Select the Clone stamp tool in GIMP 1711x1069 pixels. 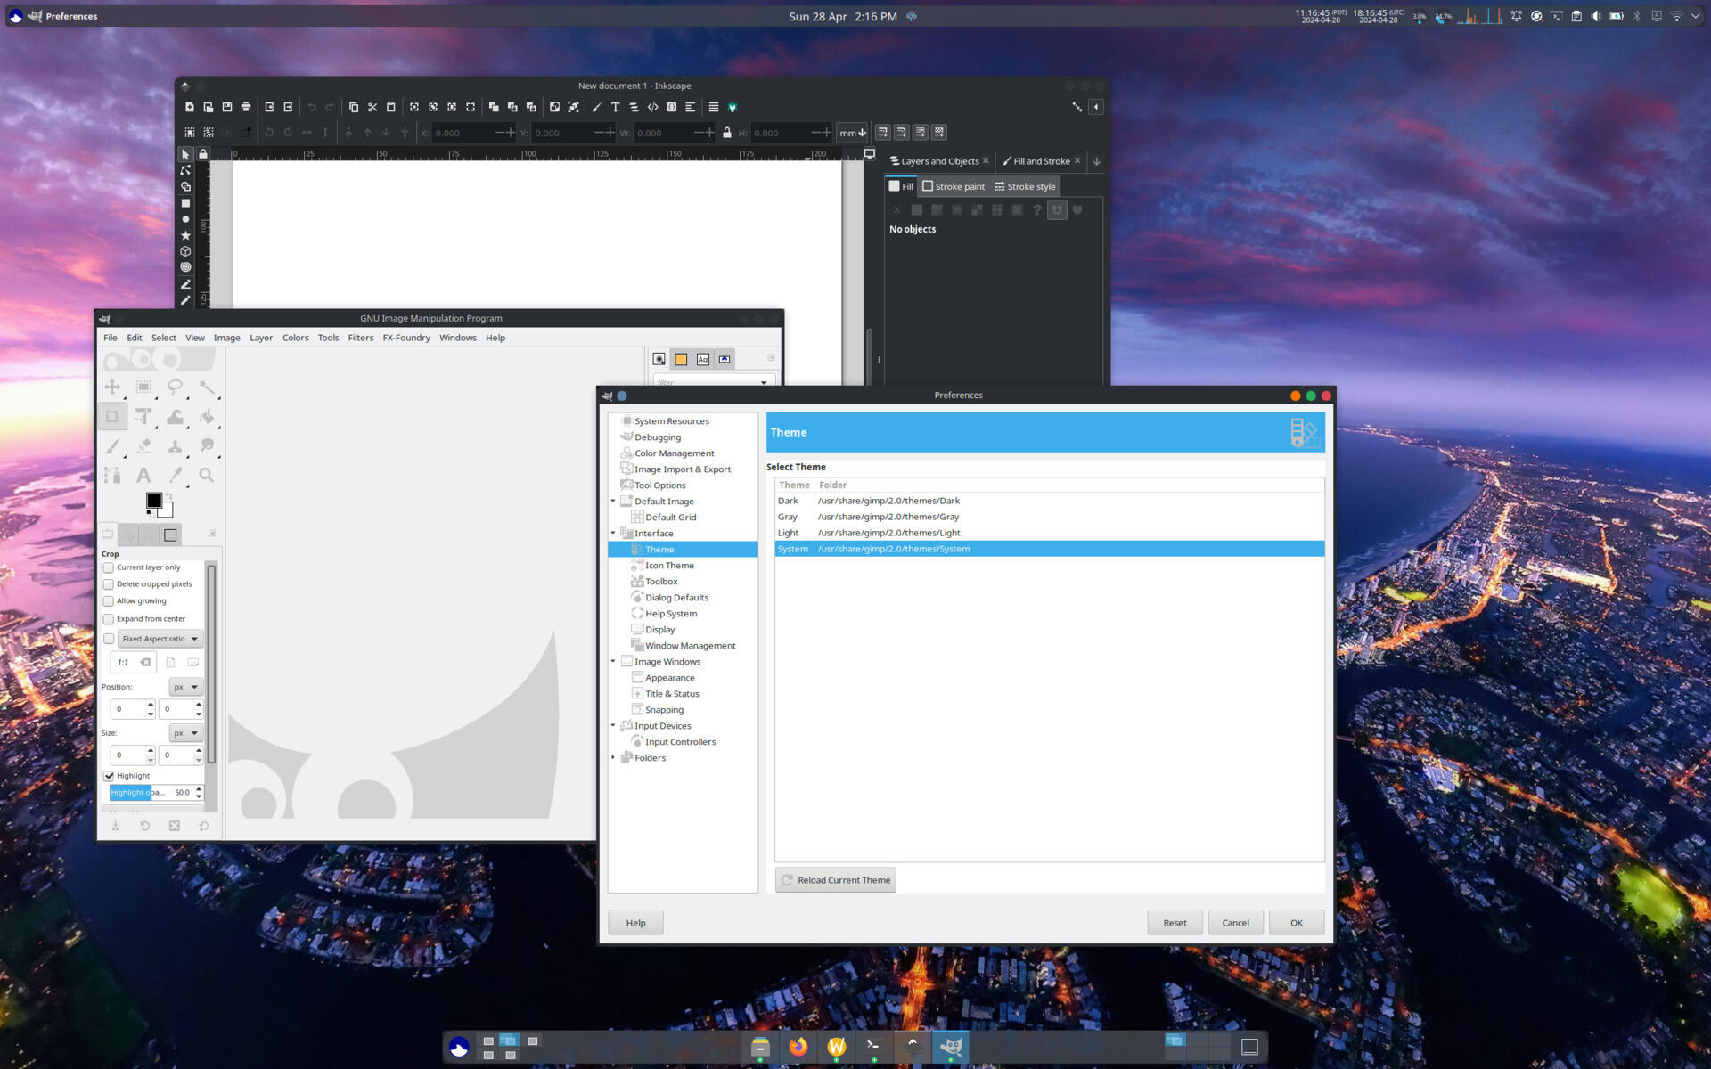(x=176, y=446)
